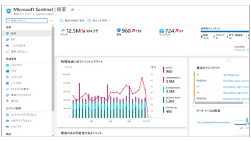Screen dimensions: 251x141
Task: Pin the overview page with the pin icon
Action: 73,10
